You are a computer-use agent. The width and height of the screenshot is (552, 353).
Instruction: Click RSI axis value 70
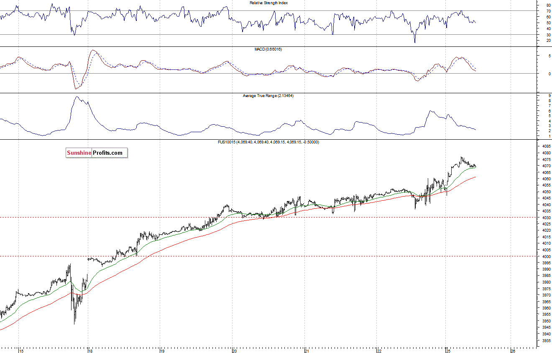click(x=548, y=11)
